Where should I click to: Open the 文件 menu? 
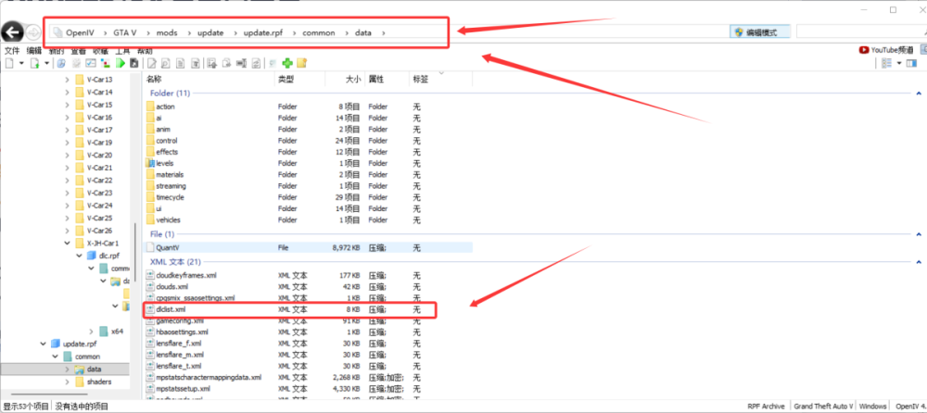[12, 50]
